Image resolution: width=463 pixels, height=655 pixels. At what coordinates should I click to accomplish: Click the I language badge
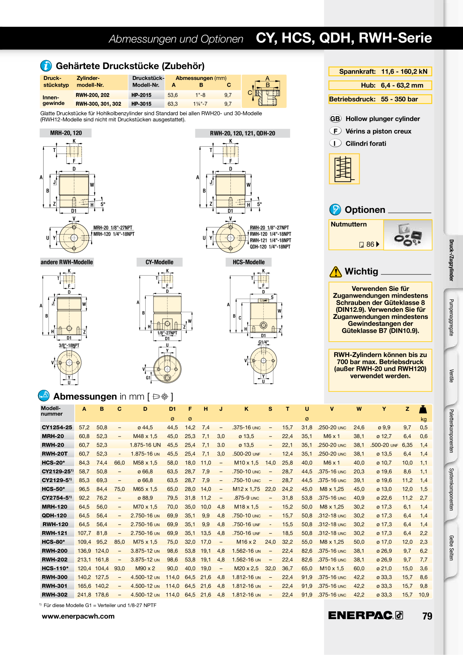tap(335, 143)
